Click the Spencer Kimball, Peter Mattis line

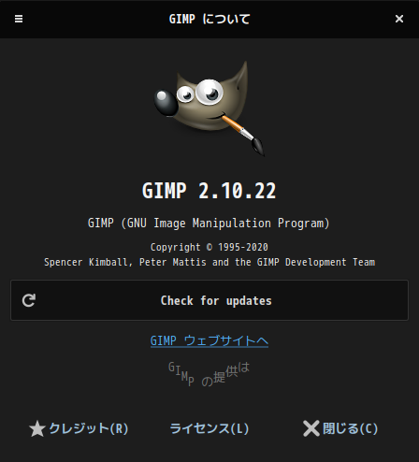[209, 262]
